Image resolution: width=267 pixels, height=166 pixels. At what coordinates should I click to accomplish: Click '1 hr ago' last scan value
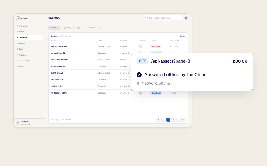coord(173,93)
